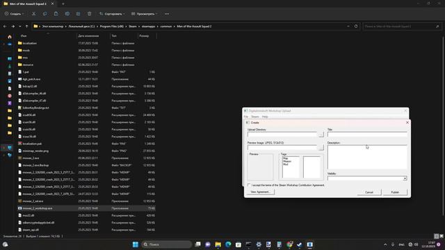The image size is (445, 250).
Task: Open the Help menu in Workshop Upload
Action: [265, 117]
